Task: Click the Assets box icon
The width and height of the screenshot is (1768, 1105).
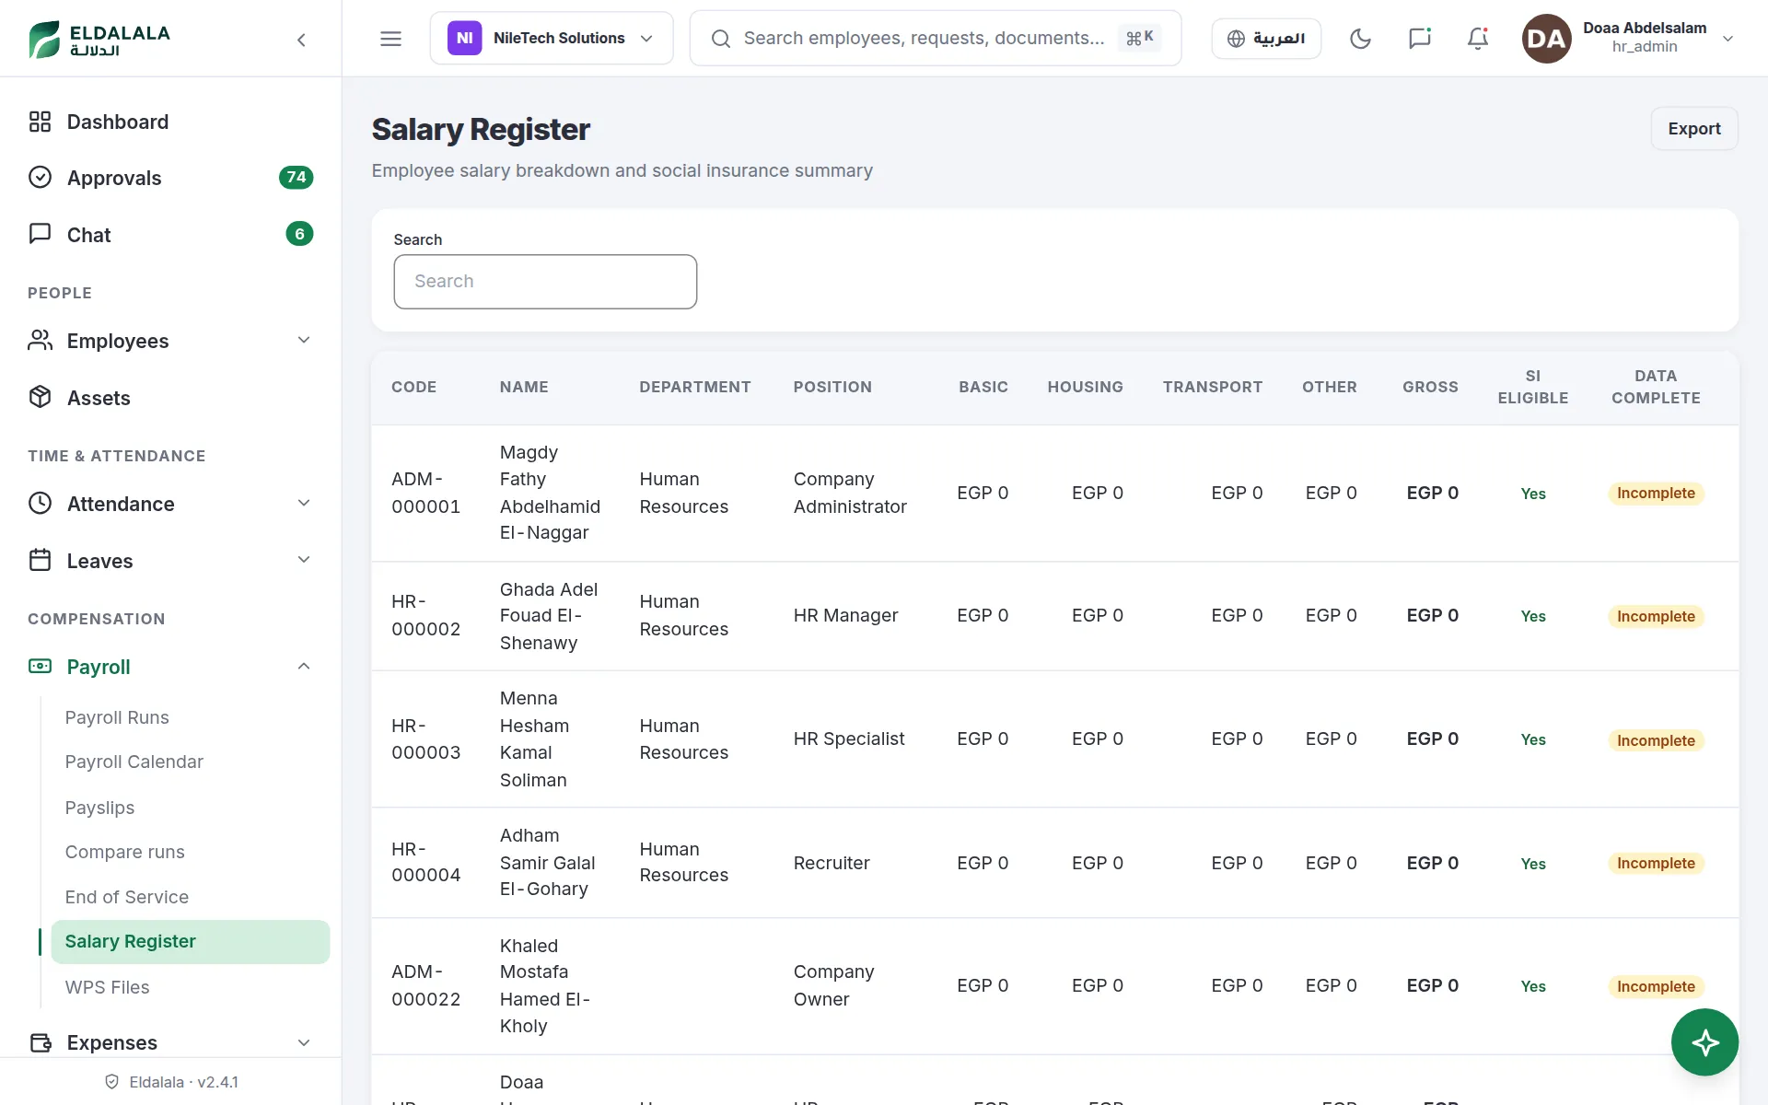Action: tap(40, 397)
